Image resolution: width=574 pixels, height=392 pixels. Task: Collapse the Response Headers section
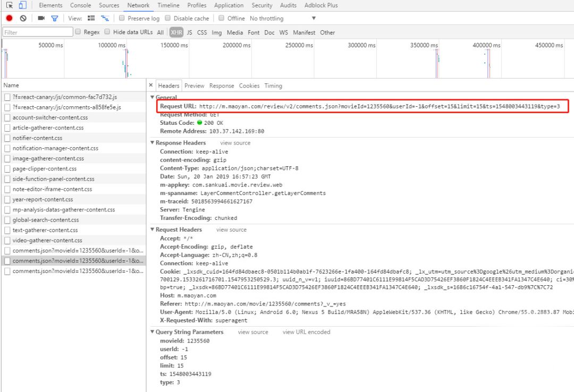point(152,143)
